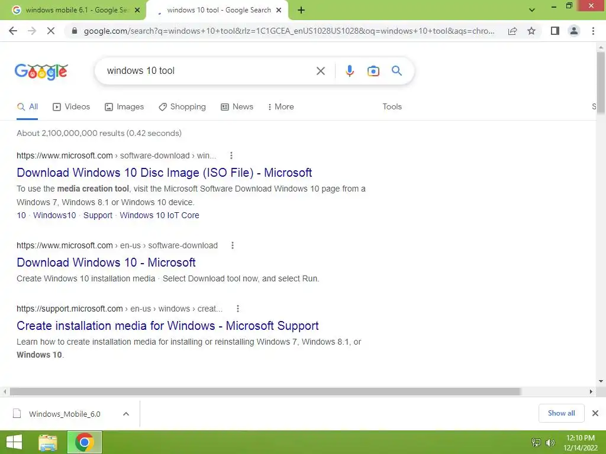Viewport: 606px width, 454px height.
Task: Switch to Shopping results
Action: click(182, 107)
